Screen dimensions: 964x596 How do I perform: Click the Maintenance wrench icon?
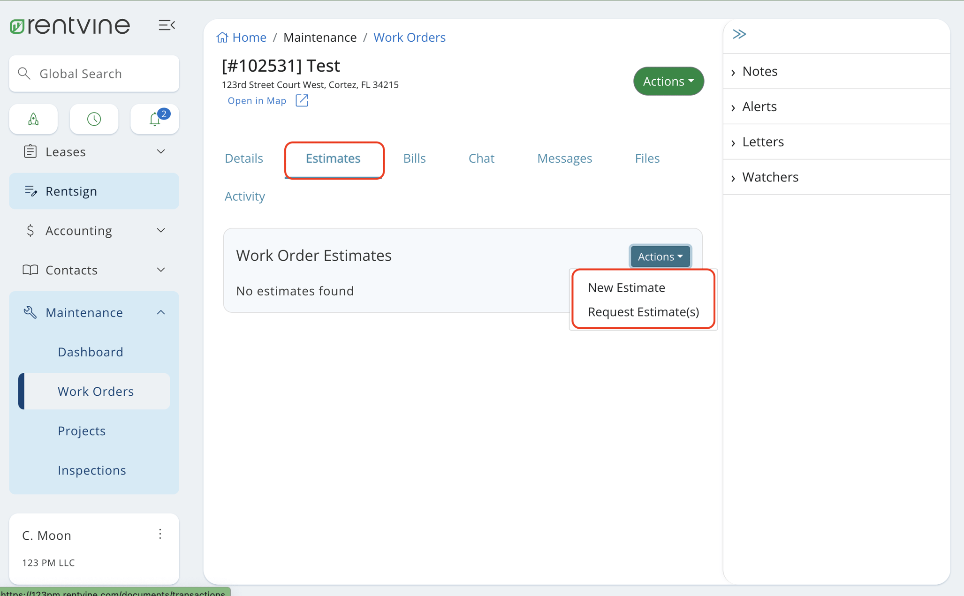[30, 312]
